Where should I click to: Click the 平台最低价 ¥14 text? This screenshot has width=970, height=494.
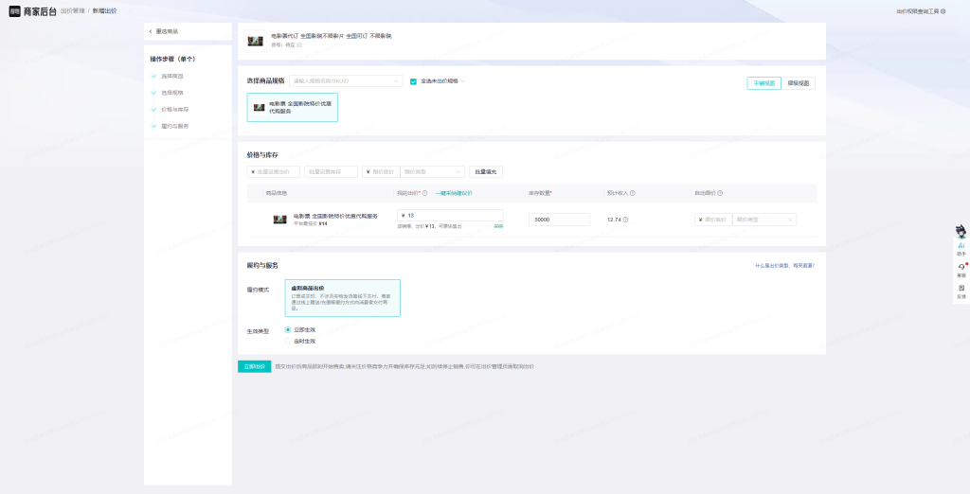(310, 224)
